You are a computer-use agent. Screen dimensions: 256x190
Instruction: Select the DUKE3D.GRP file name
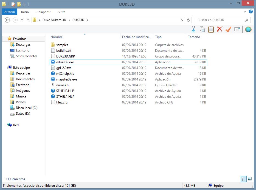pyautogui.click(x=66, y=56)
